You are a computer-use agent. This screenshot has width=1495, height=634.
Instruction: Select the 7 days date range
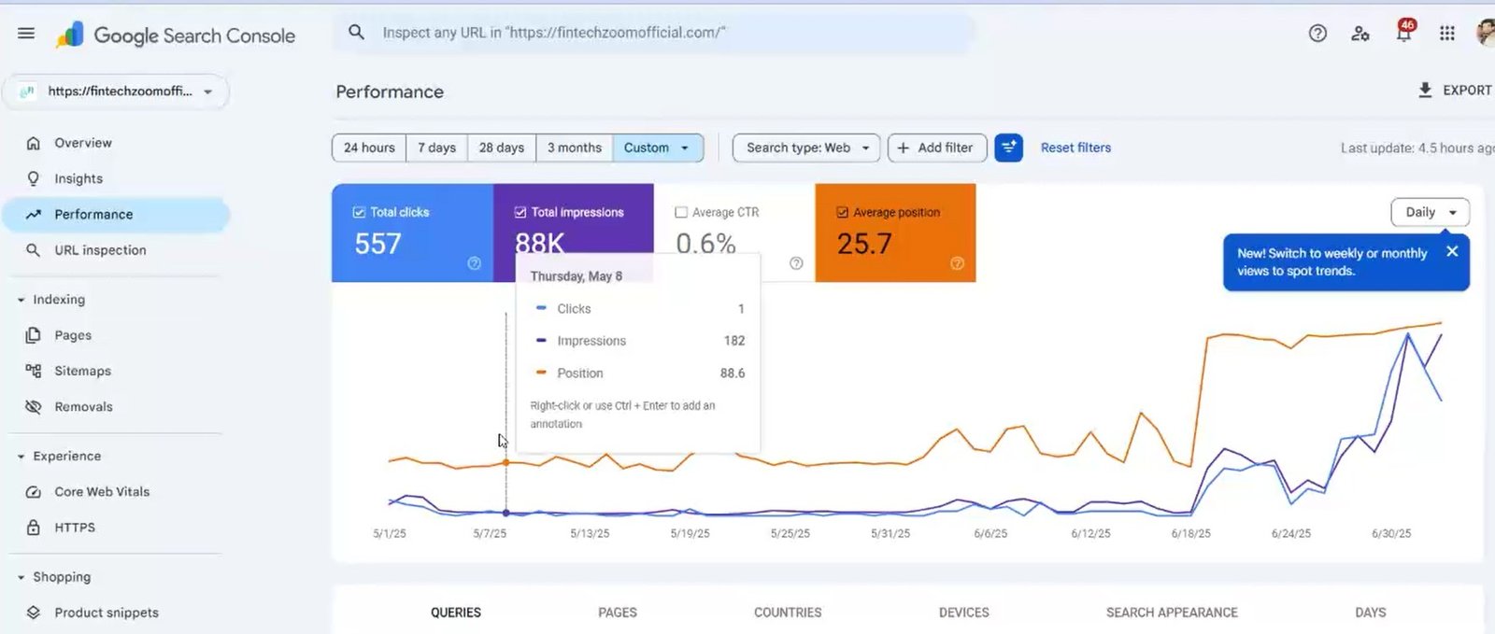tap(436, 148)
